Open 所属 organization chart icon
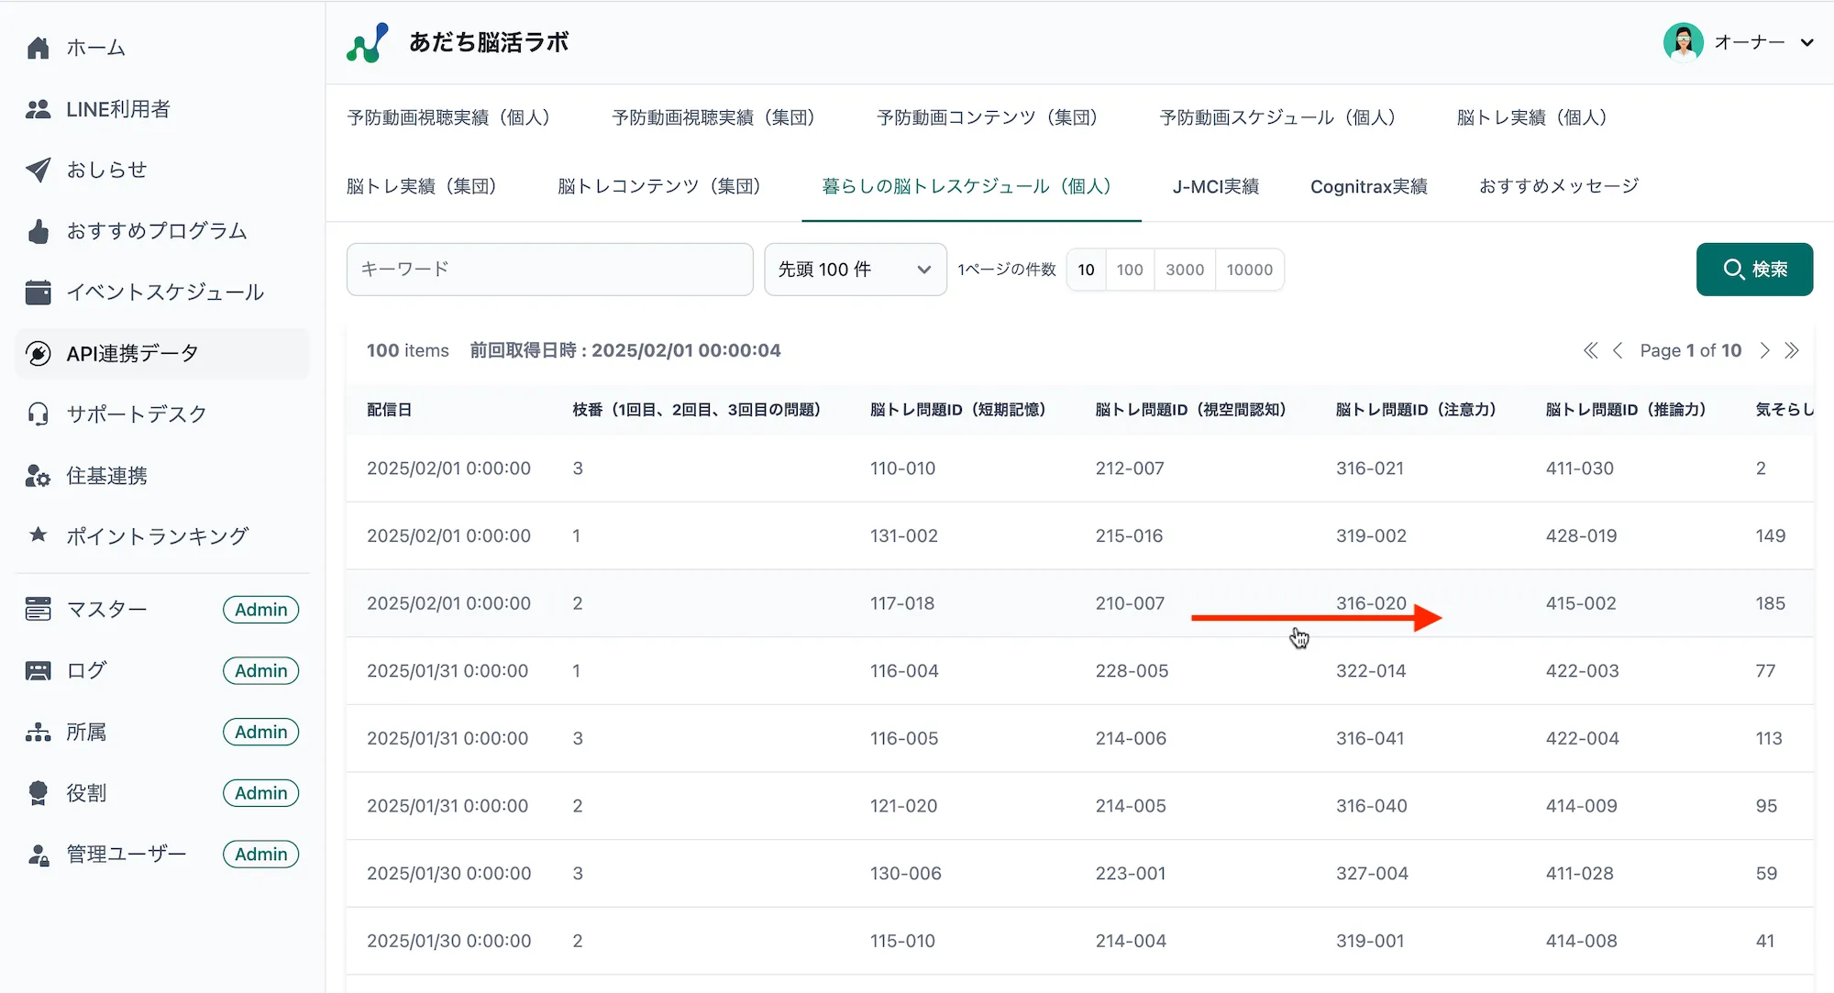 click(38, 732)
